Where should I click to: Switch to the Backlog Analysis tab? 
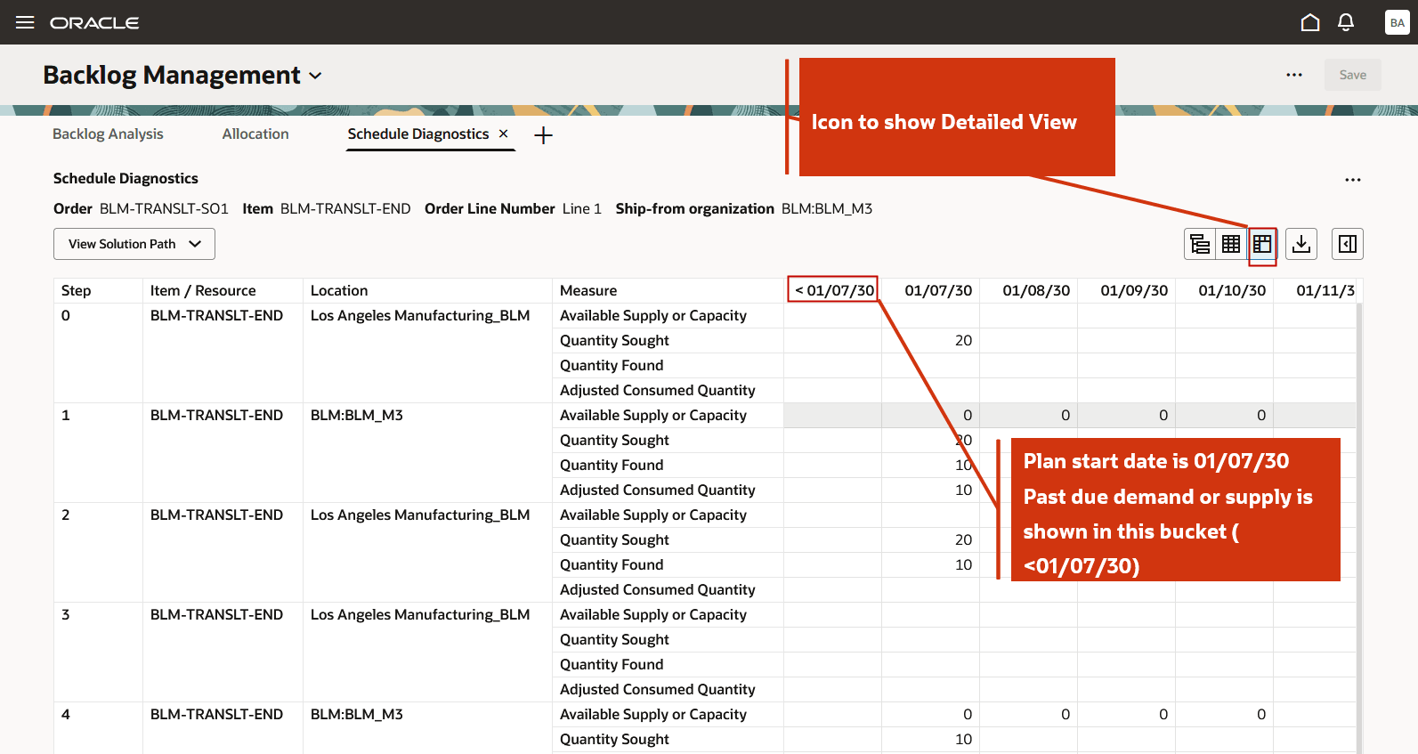tap(108, 134)
